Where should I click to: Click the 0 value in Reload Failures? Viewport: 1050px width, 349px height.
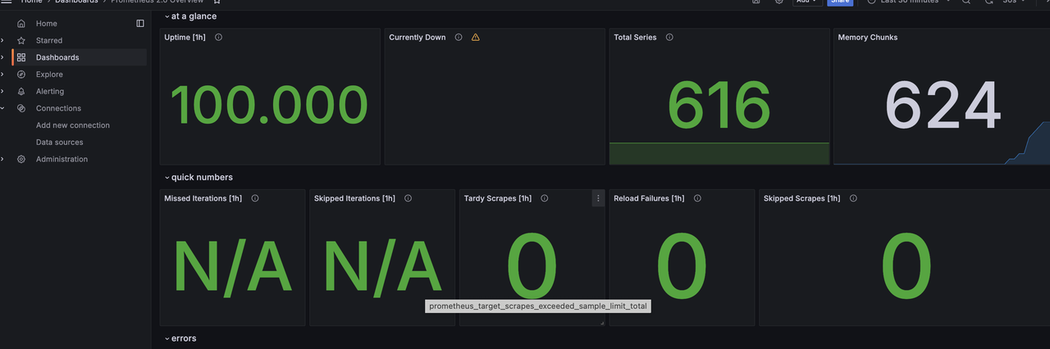coord(682,265)
